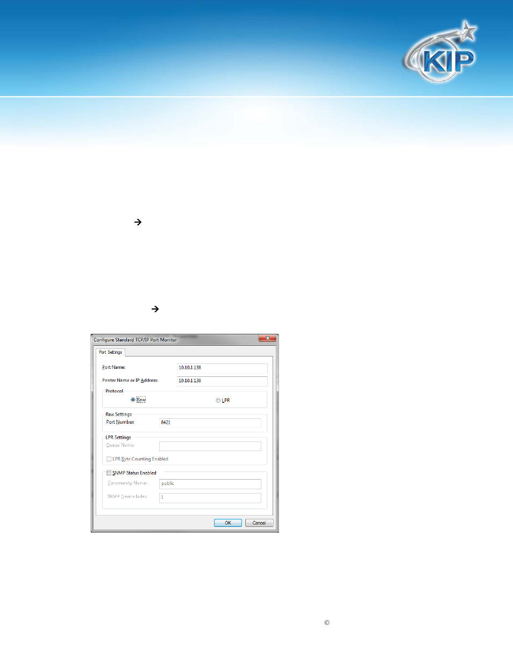This screenshot has width=513, height=664.
Task: Click the Port Name input field
Action: (222, 368)
